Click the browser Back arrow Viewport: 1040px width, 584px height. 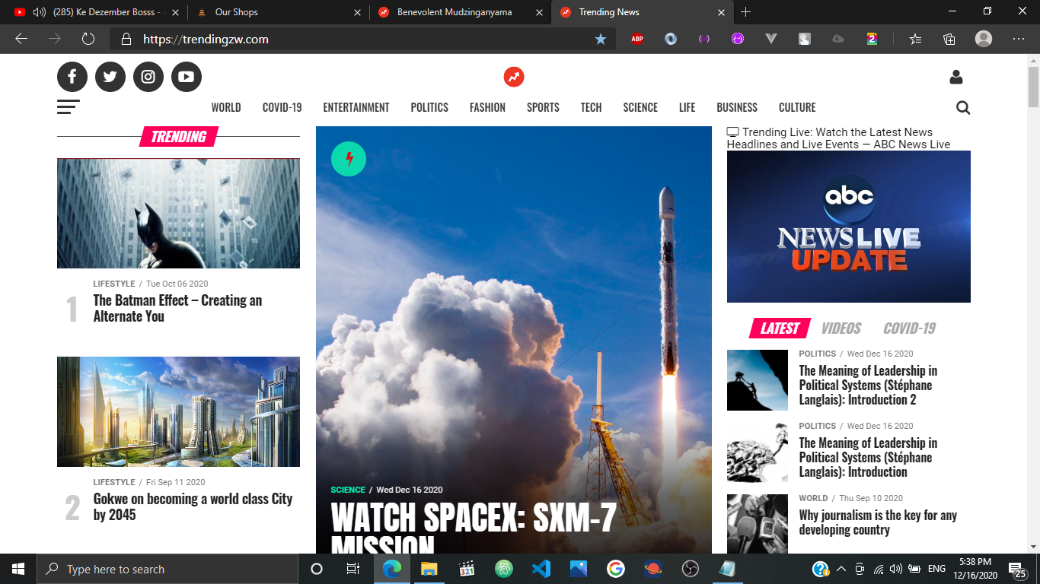pos(21,39)
